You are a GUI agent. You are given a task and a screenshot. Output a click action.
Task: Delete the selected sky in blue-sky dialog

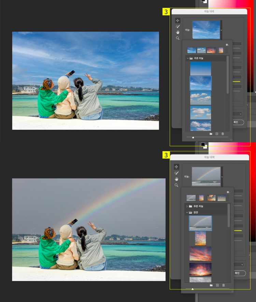(x=223, y=134)
